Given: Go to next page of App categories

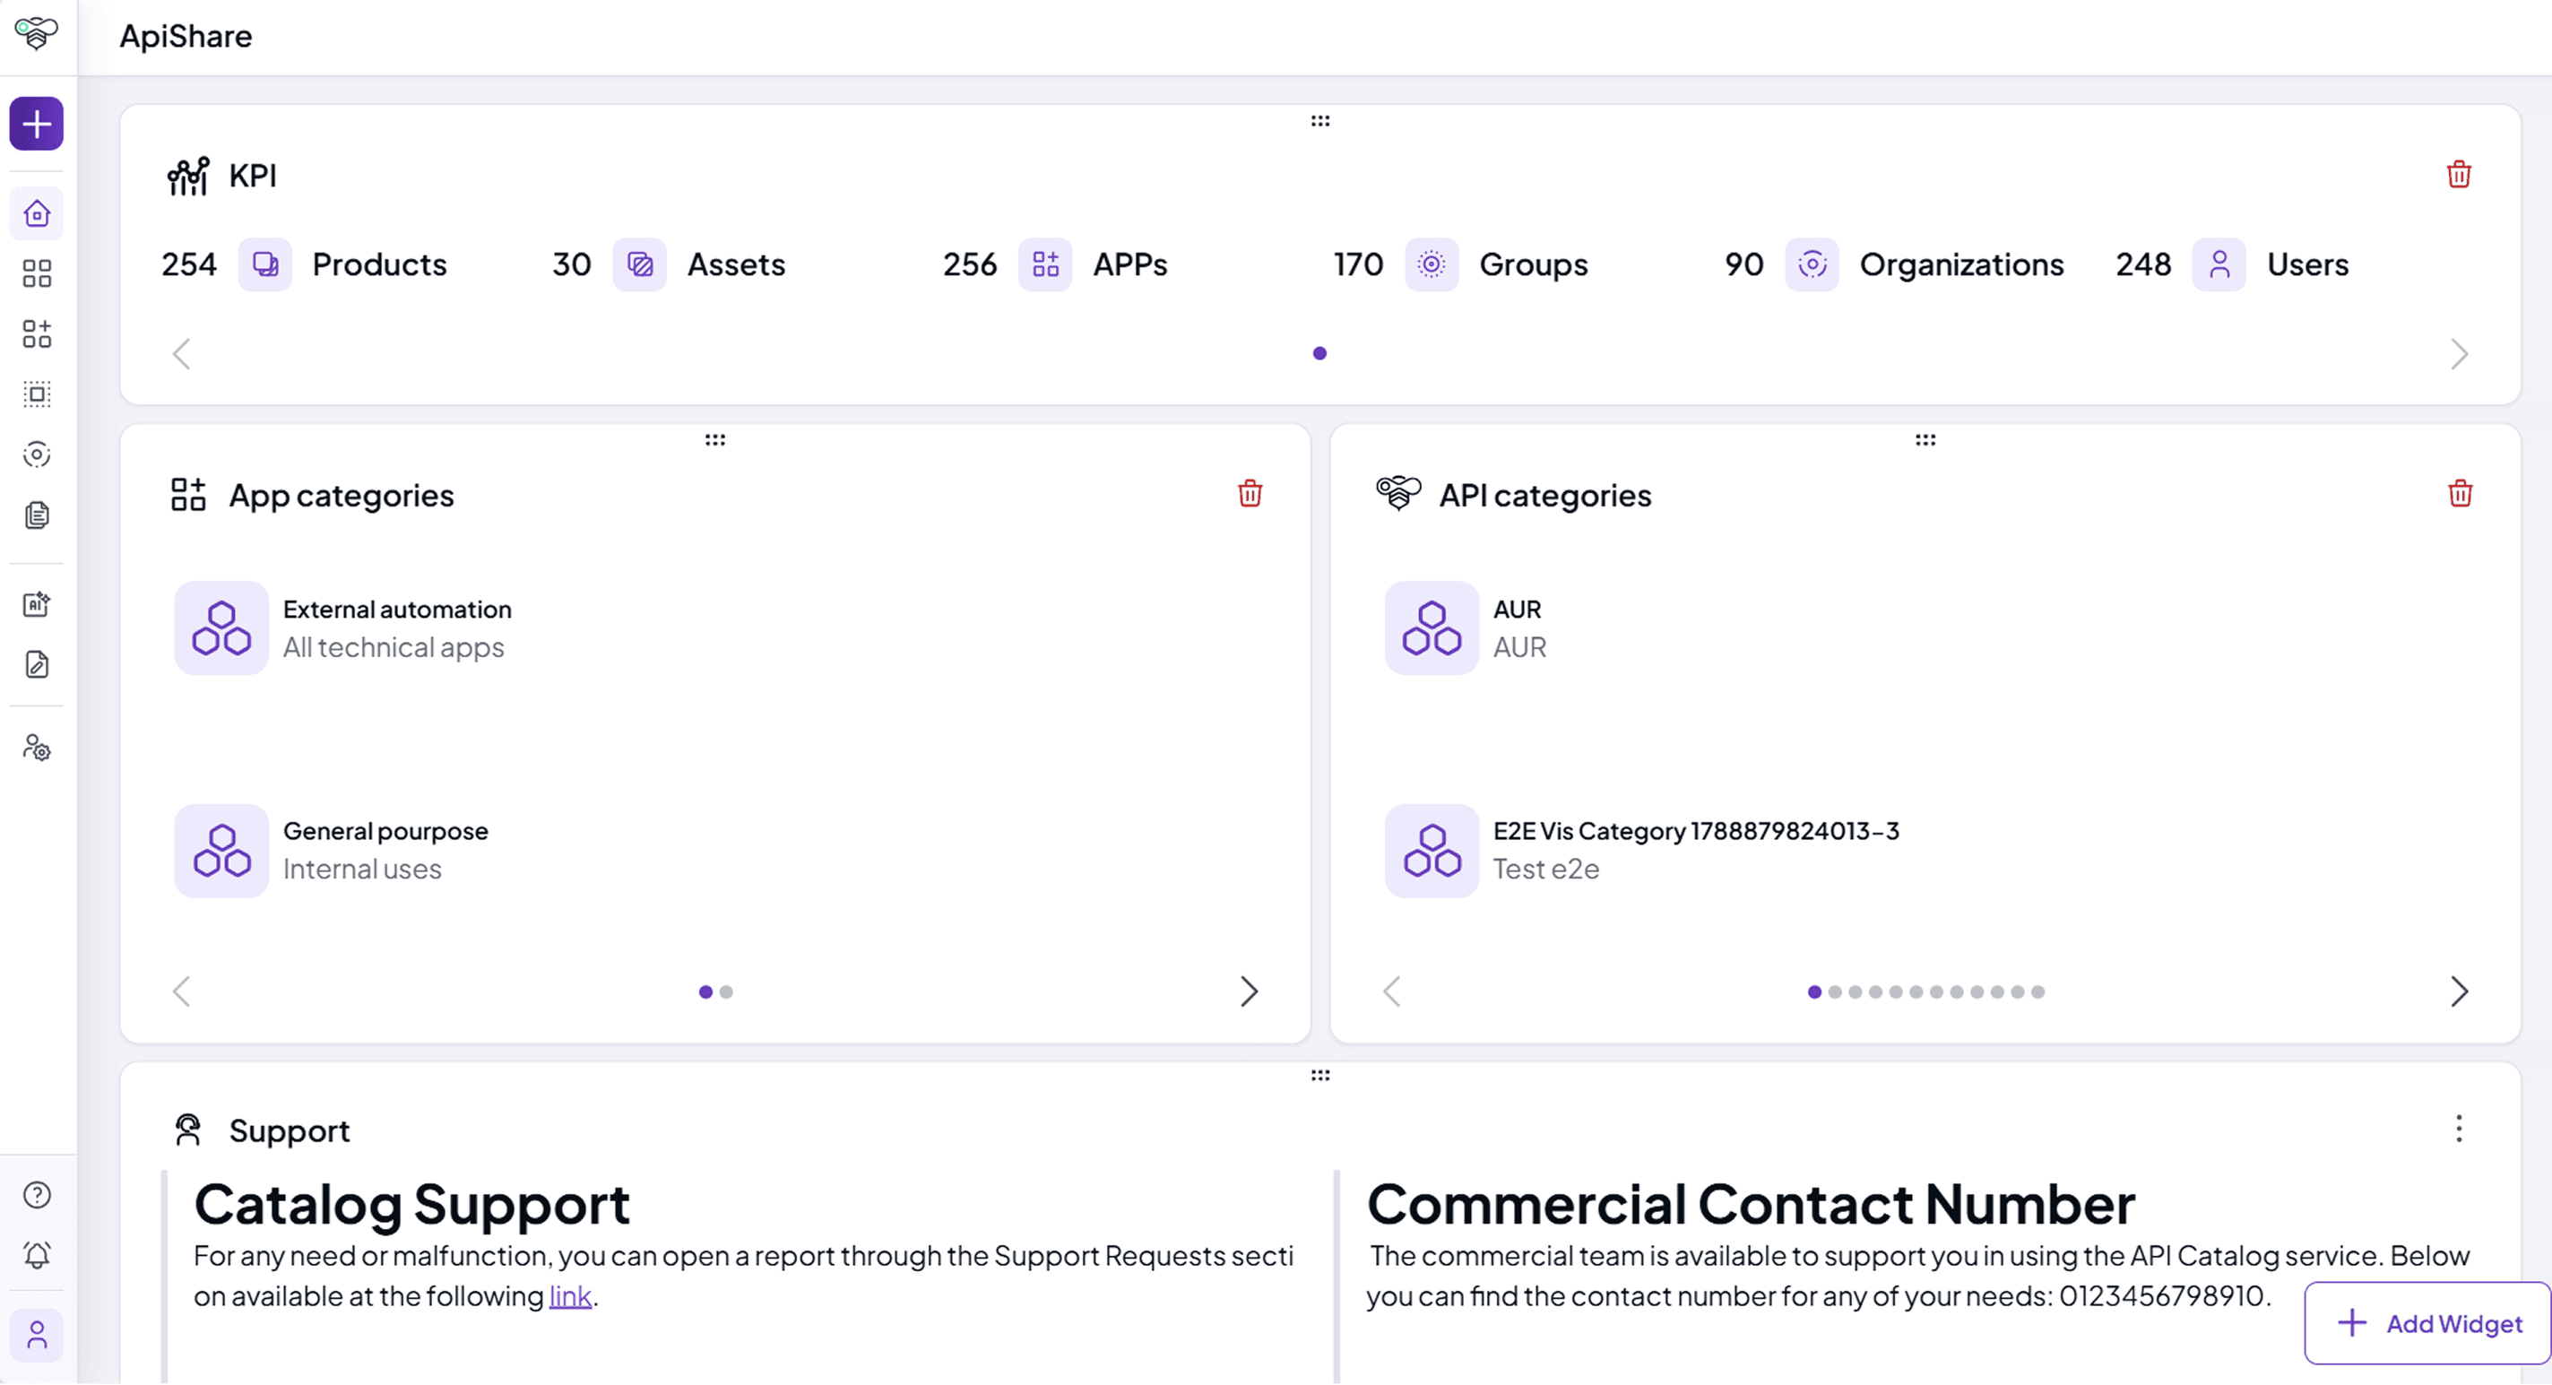Looking at the screenshot, I should click(x=1250, y=991).
